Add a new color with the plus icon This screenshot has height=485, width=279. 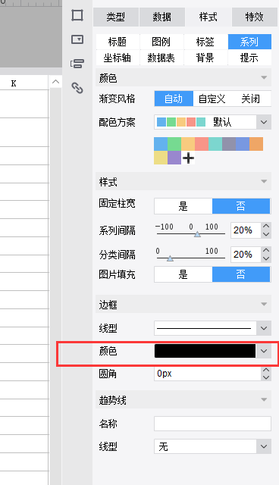(x=188, y=158)
